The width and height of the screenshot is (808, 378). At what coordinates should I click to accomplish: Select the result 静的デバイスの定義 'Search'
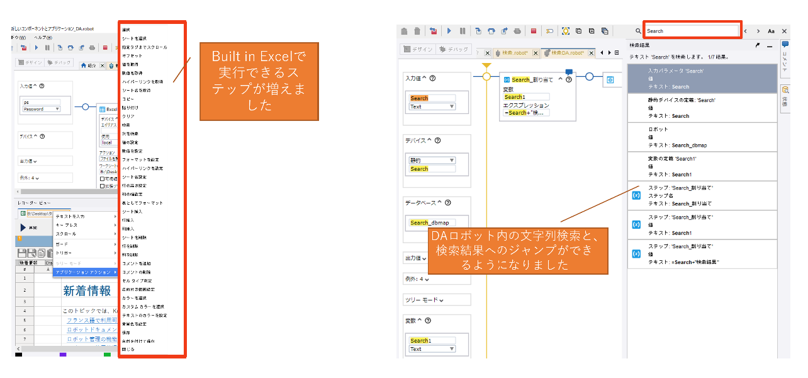tap(702, 108)
